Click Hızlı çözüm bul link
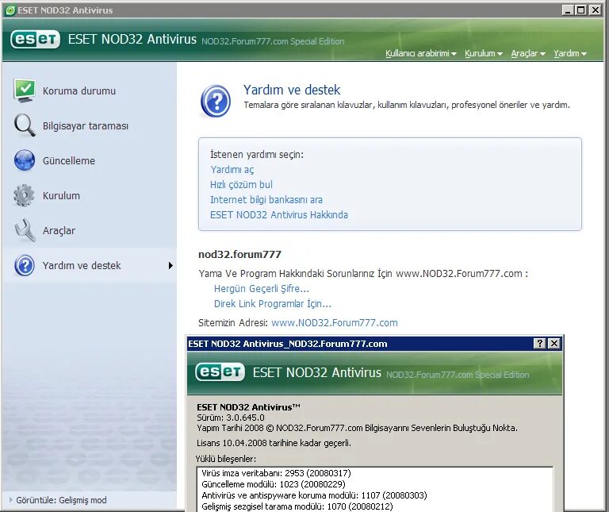The image size is (609, 512). point(241,185)
